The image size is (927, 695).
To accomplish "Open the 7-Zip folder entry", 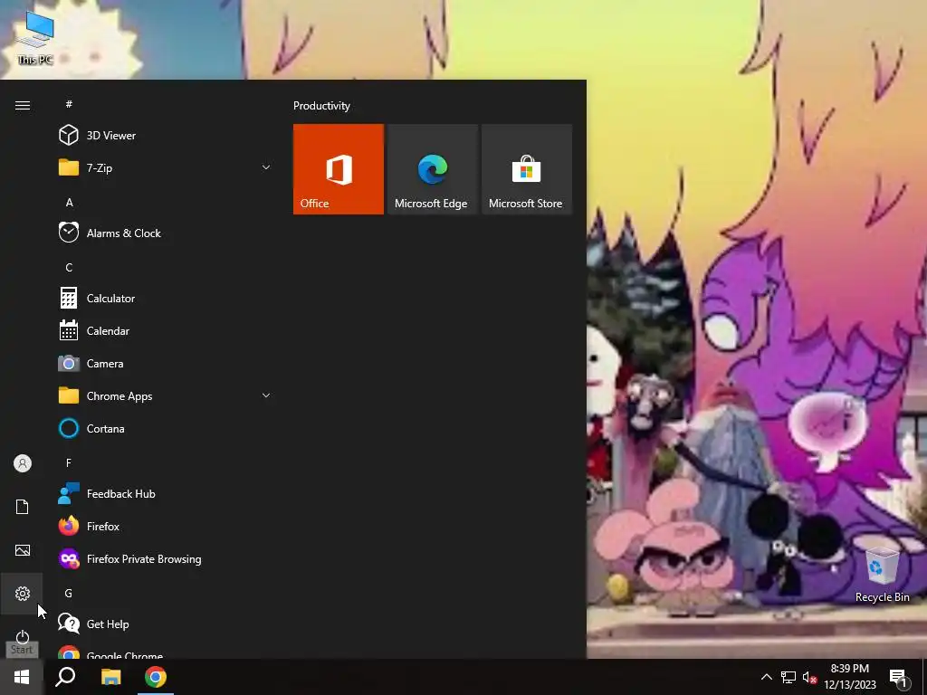I will tap(165, 167).
